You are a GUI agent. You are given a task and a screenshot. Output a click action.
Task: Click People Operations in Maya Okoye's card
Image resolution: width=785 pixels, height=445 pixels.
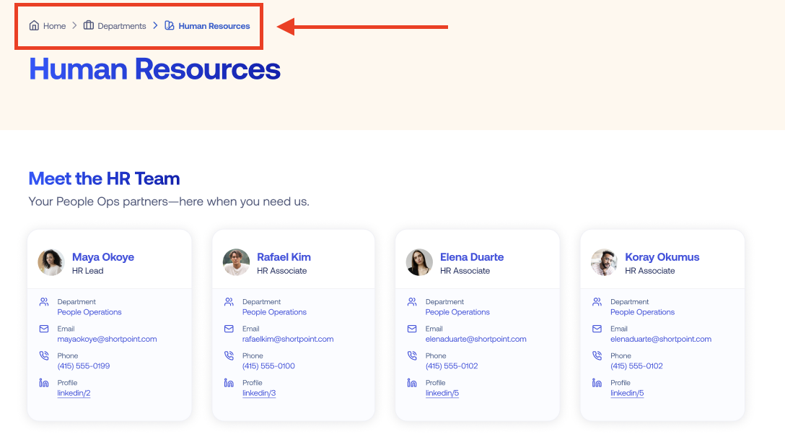89,312
